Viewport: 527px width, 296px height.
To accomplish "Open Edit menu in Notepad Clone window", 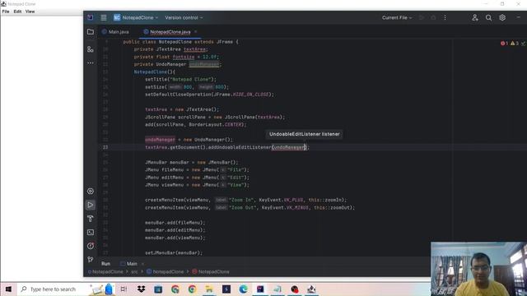I will point(17,12).
